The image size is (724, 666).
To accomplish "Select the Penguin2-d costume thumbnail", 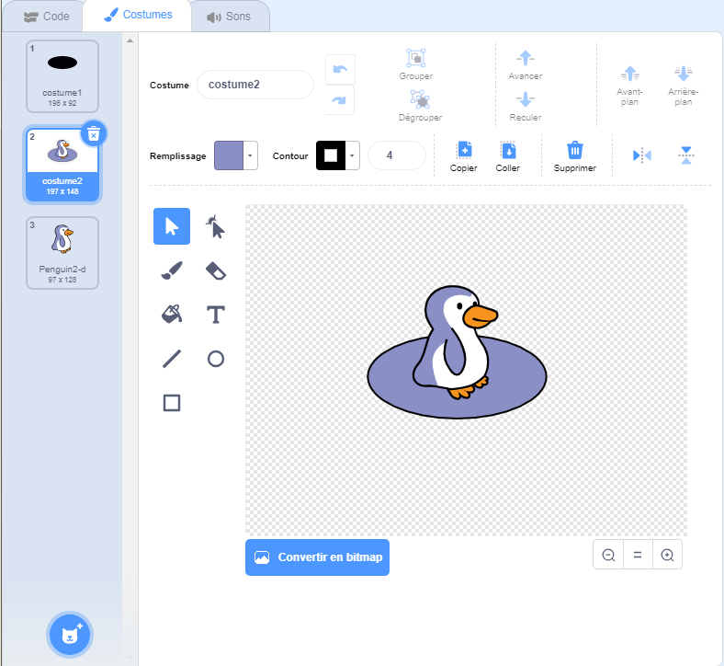I will pos(62,252).
